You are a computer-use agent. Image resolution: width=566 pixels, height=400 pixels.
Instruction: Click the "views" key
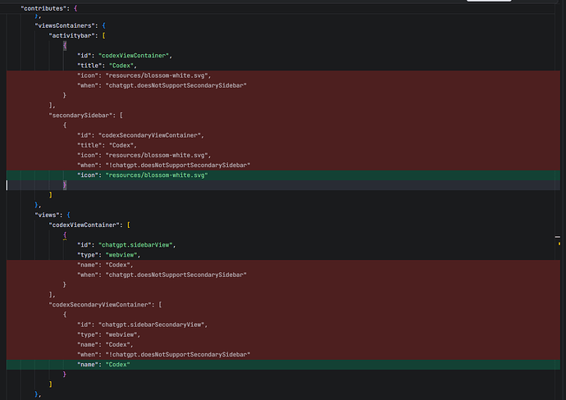(x=48, y=215)
